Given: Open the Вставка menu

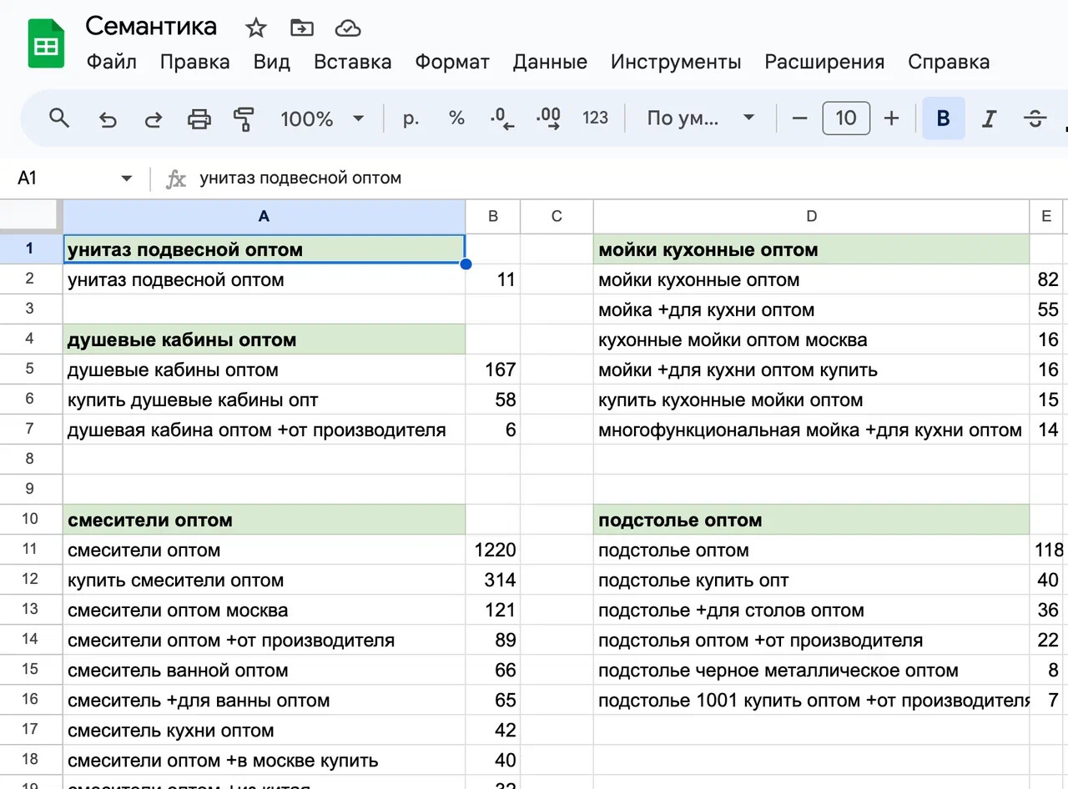Looking at the screenshot, I should pyautogui.click(x=352, y=62).
